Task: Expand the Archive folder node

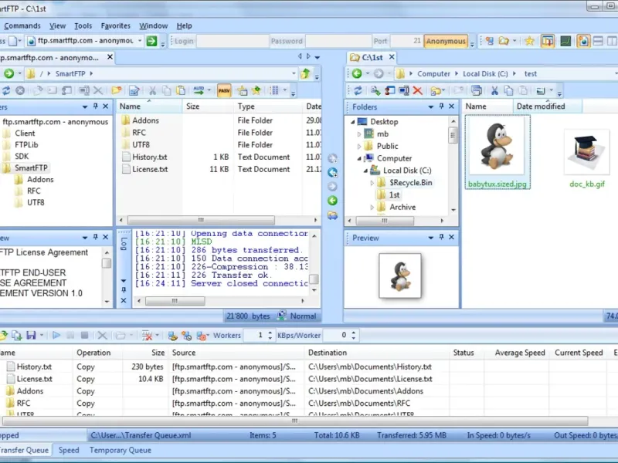Action: (372, 207)
